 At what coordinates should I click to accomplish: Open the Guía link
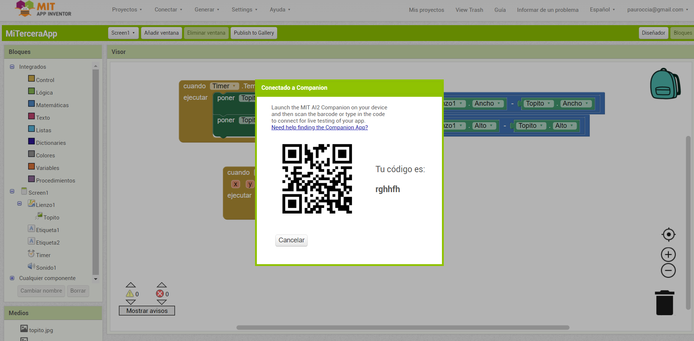[x=500, y=10]
